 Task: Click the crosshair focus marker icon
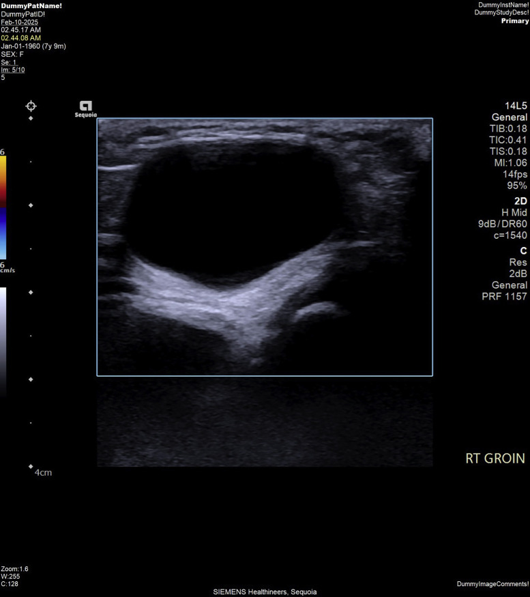[x=31, y=106]
